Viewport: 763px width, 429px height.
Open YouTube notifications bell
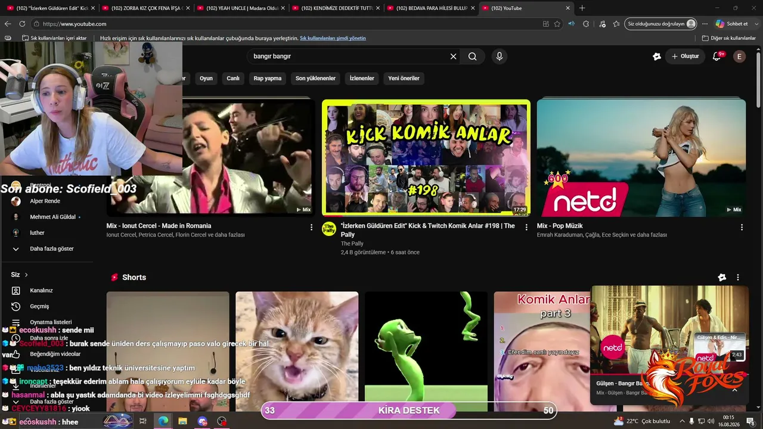(717, 57)
